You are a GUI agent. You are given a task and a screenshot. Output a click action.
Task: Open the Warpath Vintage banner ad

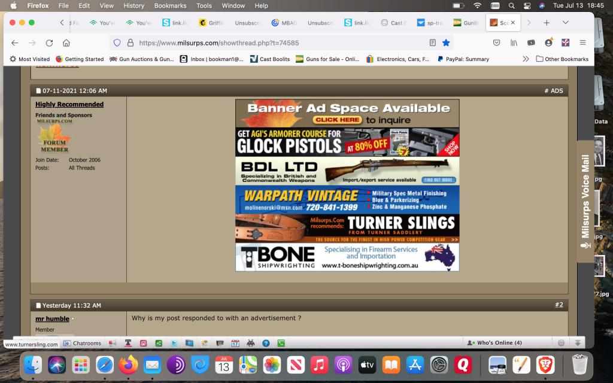(347, 200)
